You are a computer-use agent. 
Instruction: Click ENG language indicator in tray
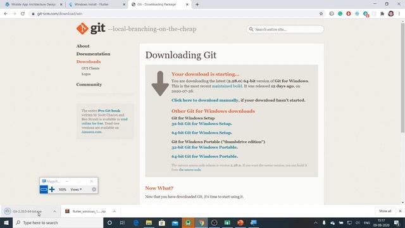click(x=366, y=222)
